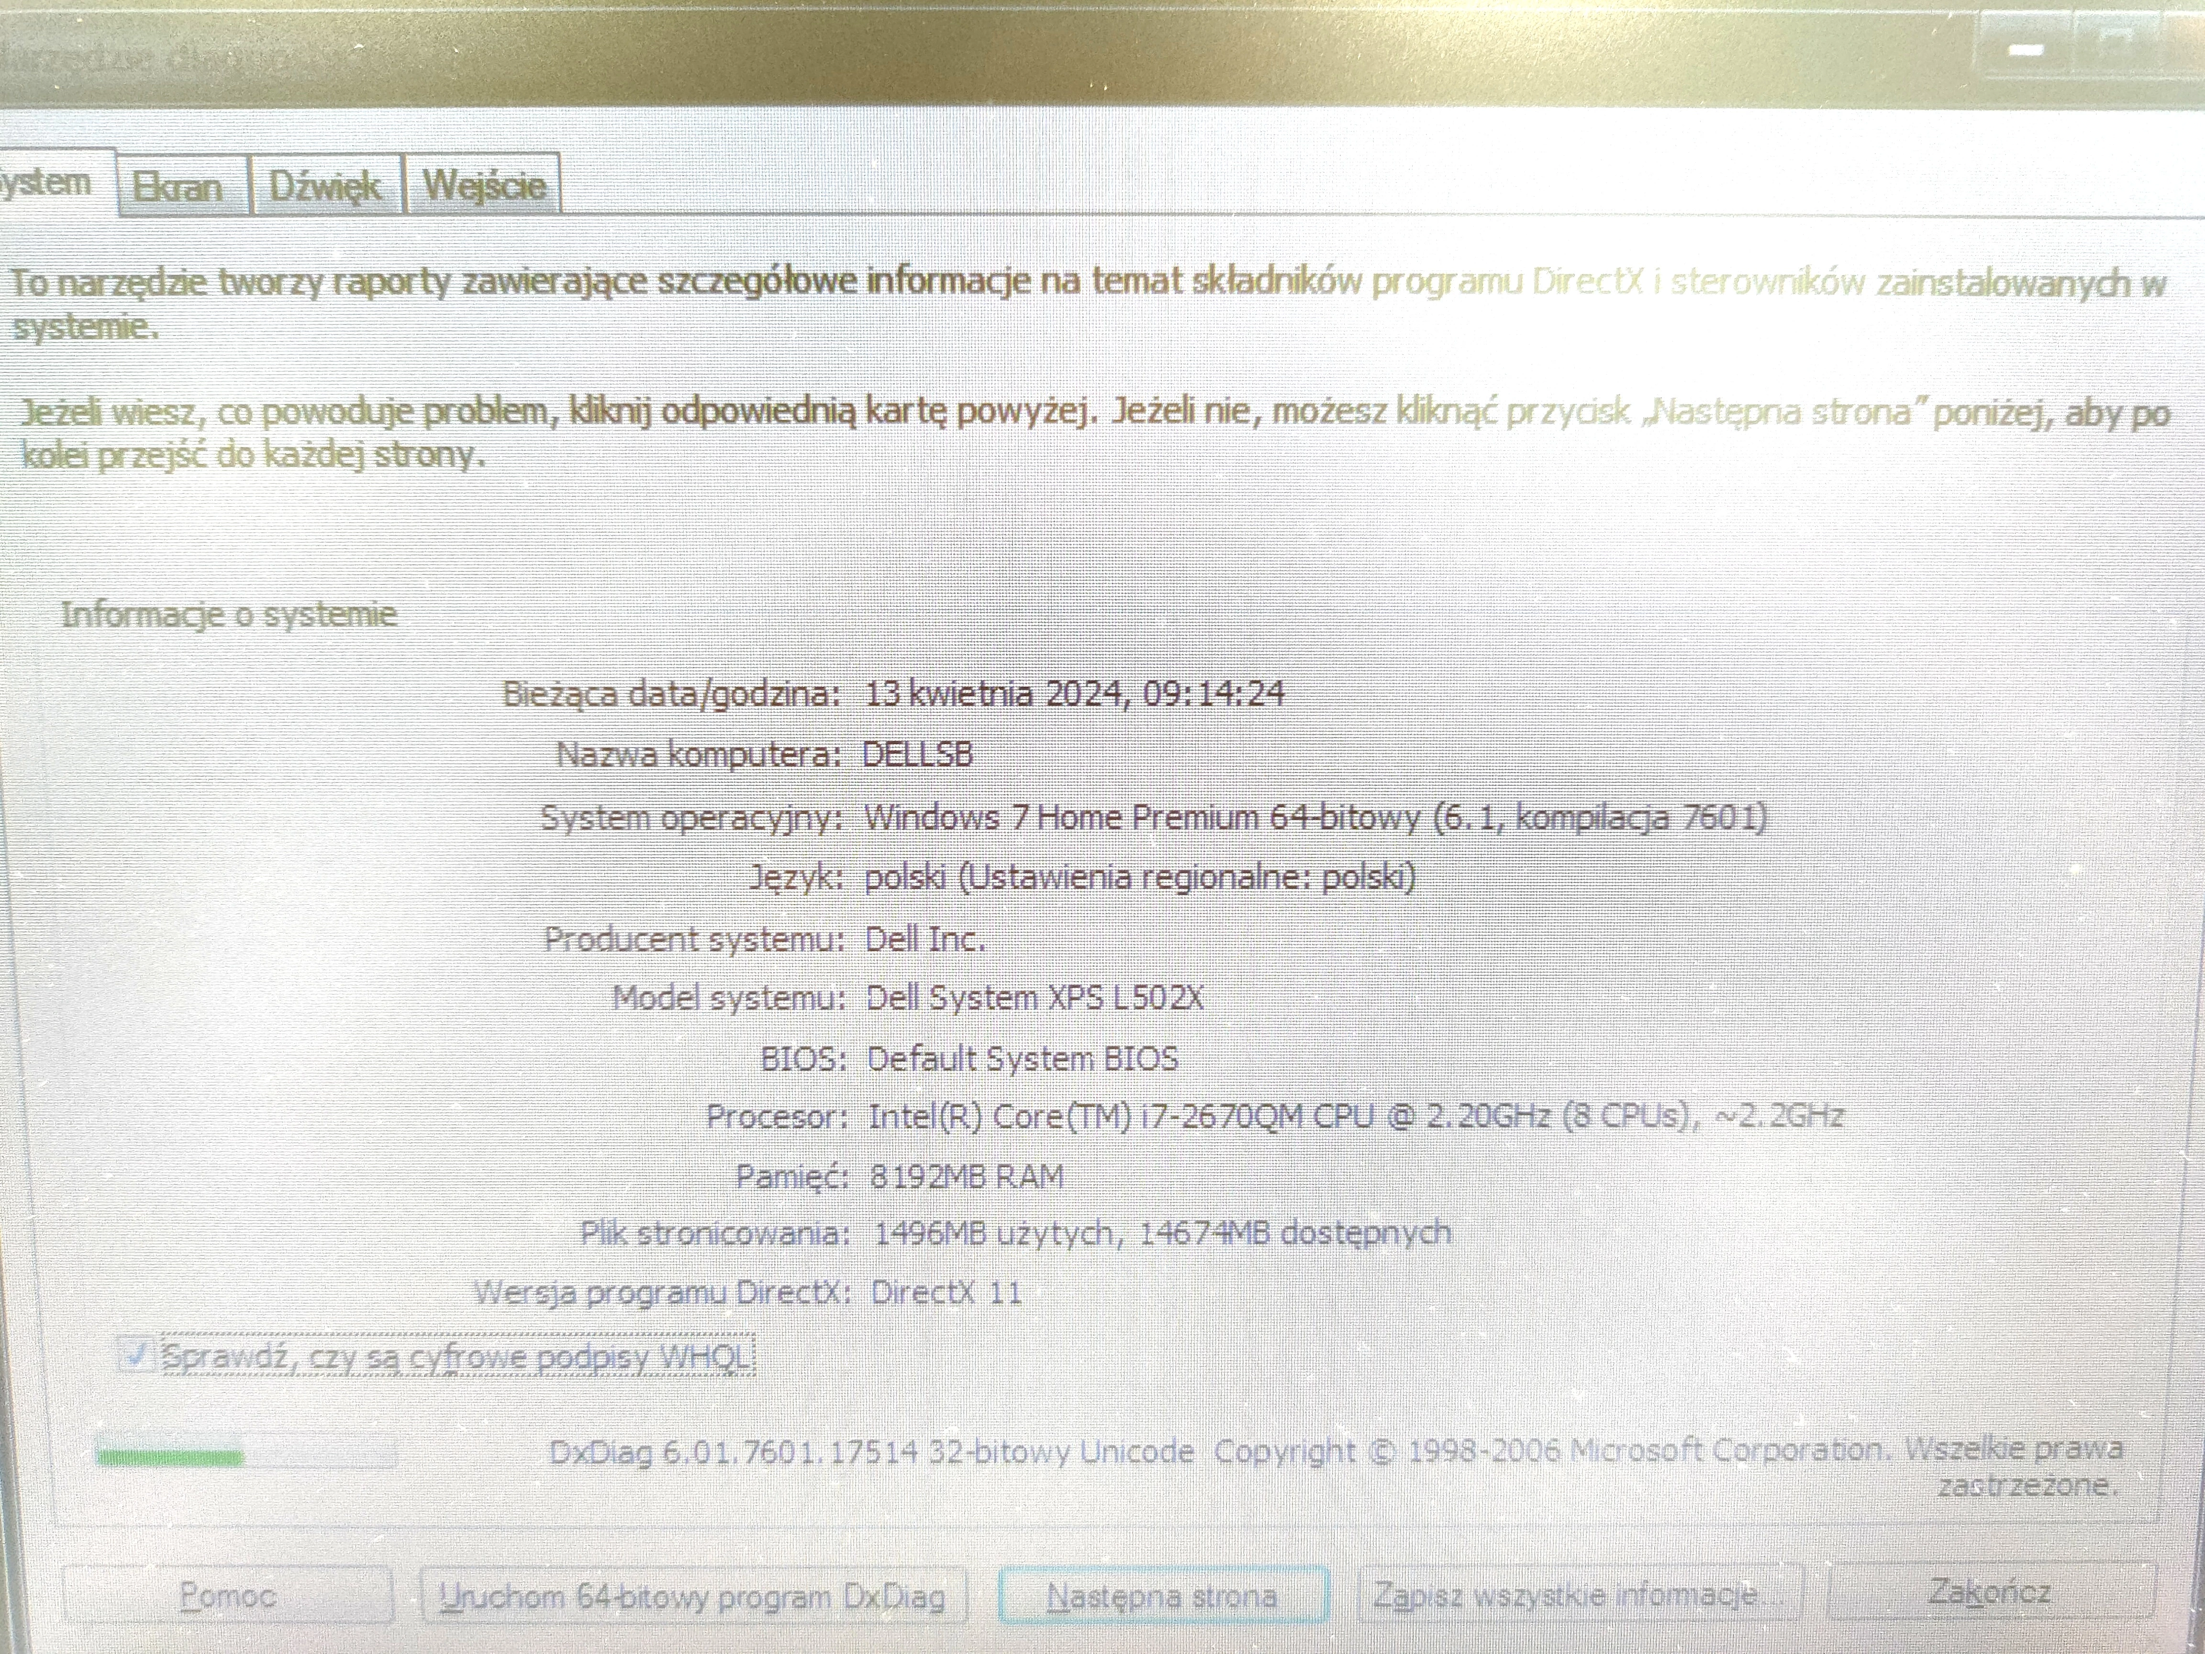Click the DirectX 11 version value

pyautogui.click(x=946, y=1292)
